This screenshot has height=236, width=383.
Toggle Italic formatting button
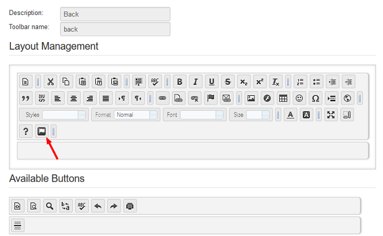[x=196, y=81]
